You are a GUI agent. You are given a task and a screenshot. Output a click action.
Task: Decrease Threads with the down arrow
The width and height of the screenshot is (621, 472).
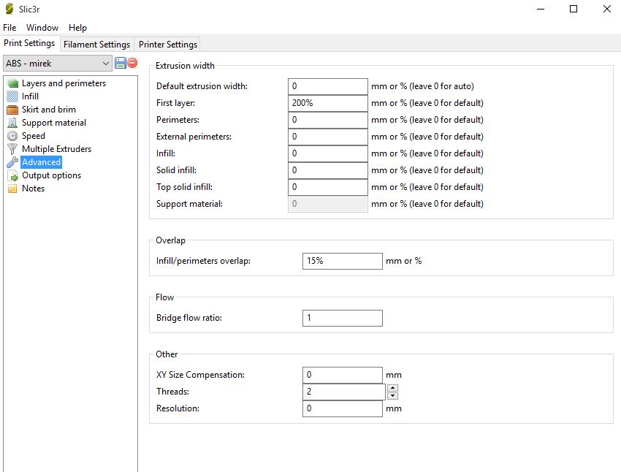click(x=392, y=396)
